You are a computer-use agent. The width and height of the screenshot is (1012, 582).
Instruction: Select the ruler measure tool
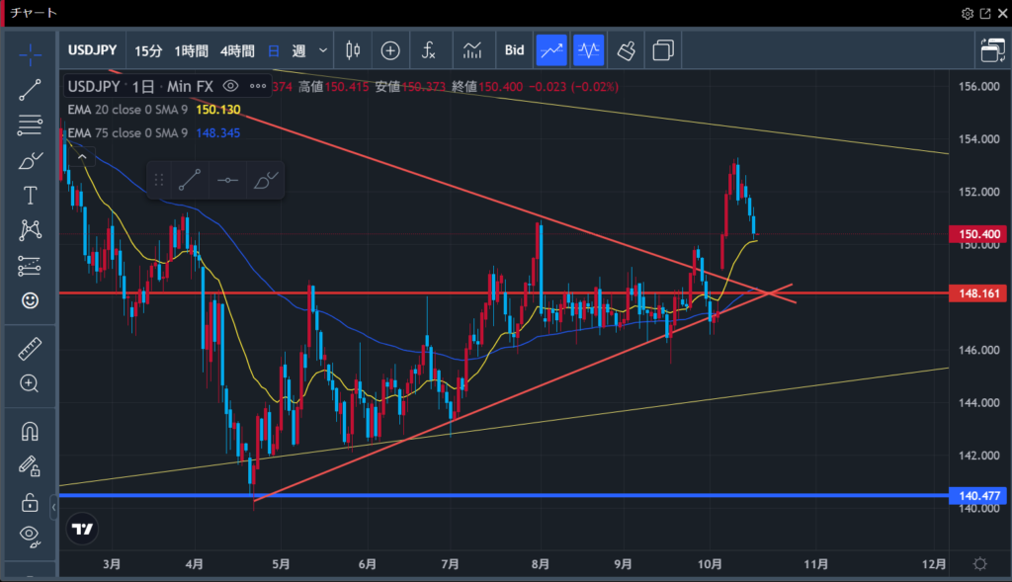[x=30, y=350]
